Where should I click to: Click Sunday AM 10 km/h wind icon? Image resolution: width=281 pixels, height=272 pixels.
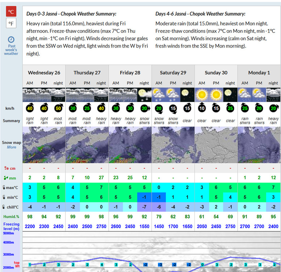coord(202,108)
